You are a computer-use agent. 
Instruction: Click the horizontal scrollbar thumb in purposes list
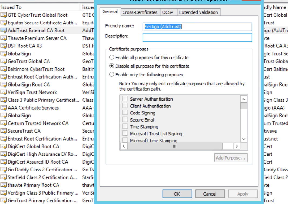click(174, 146)
